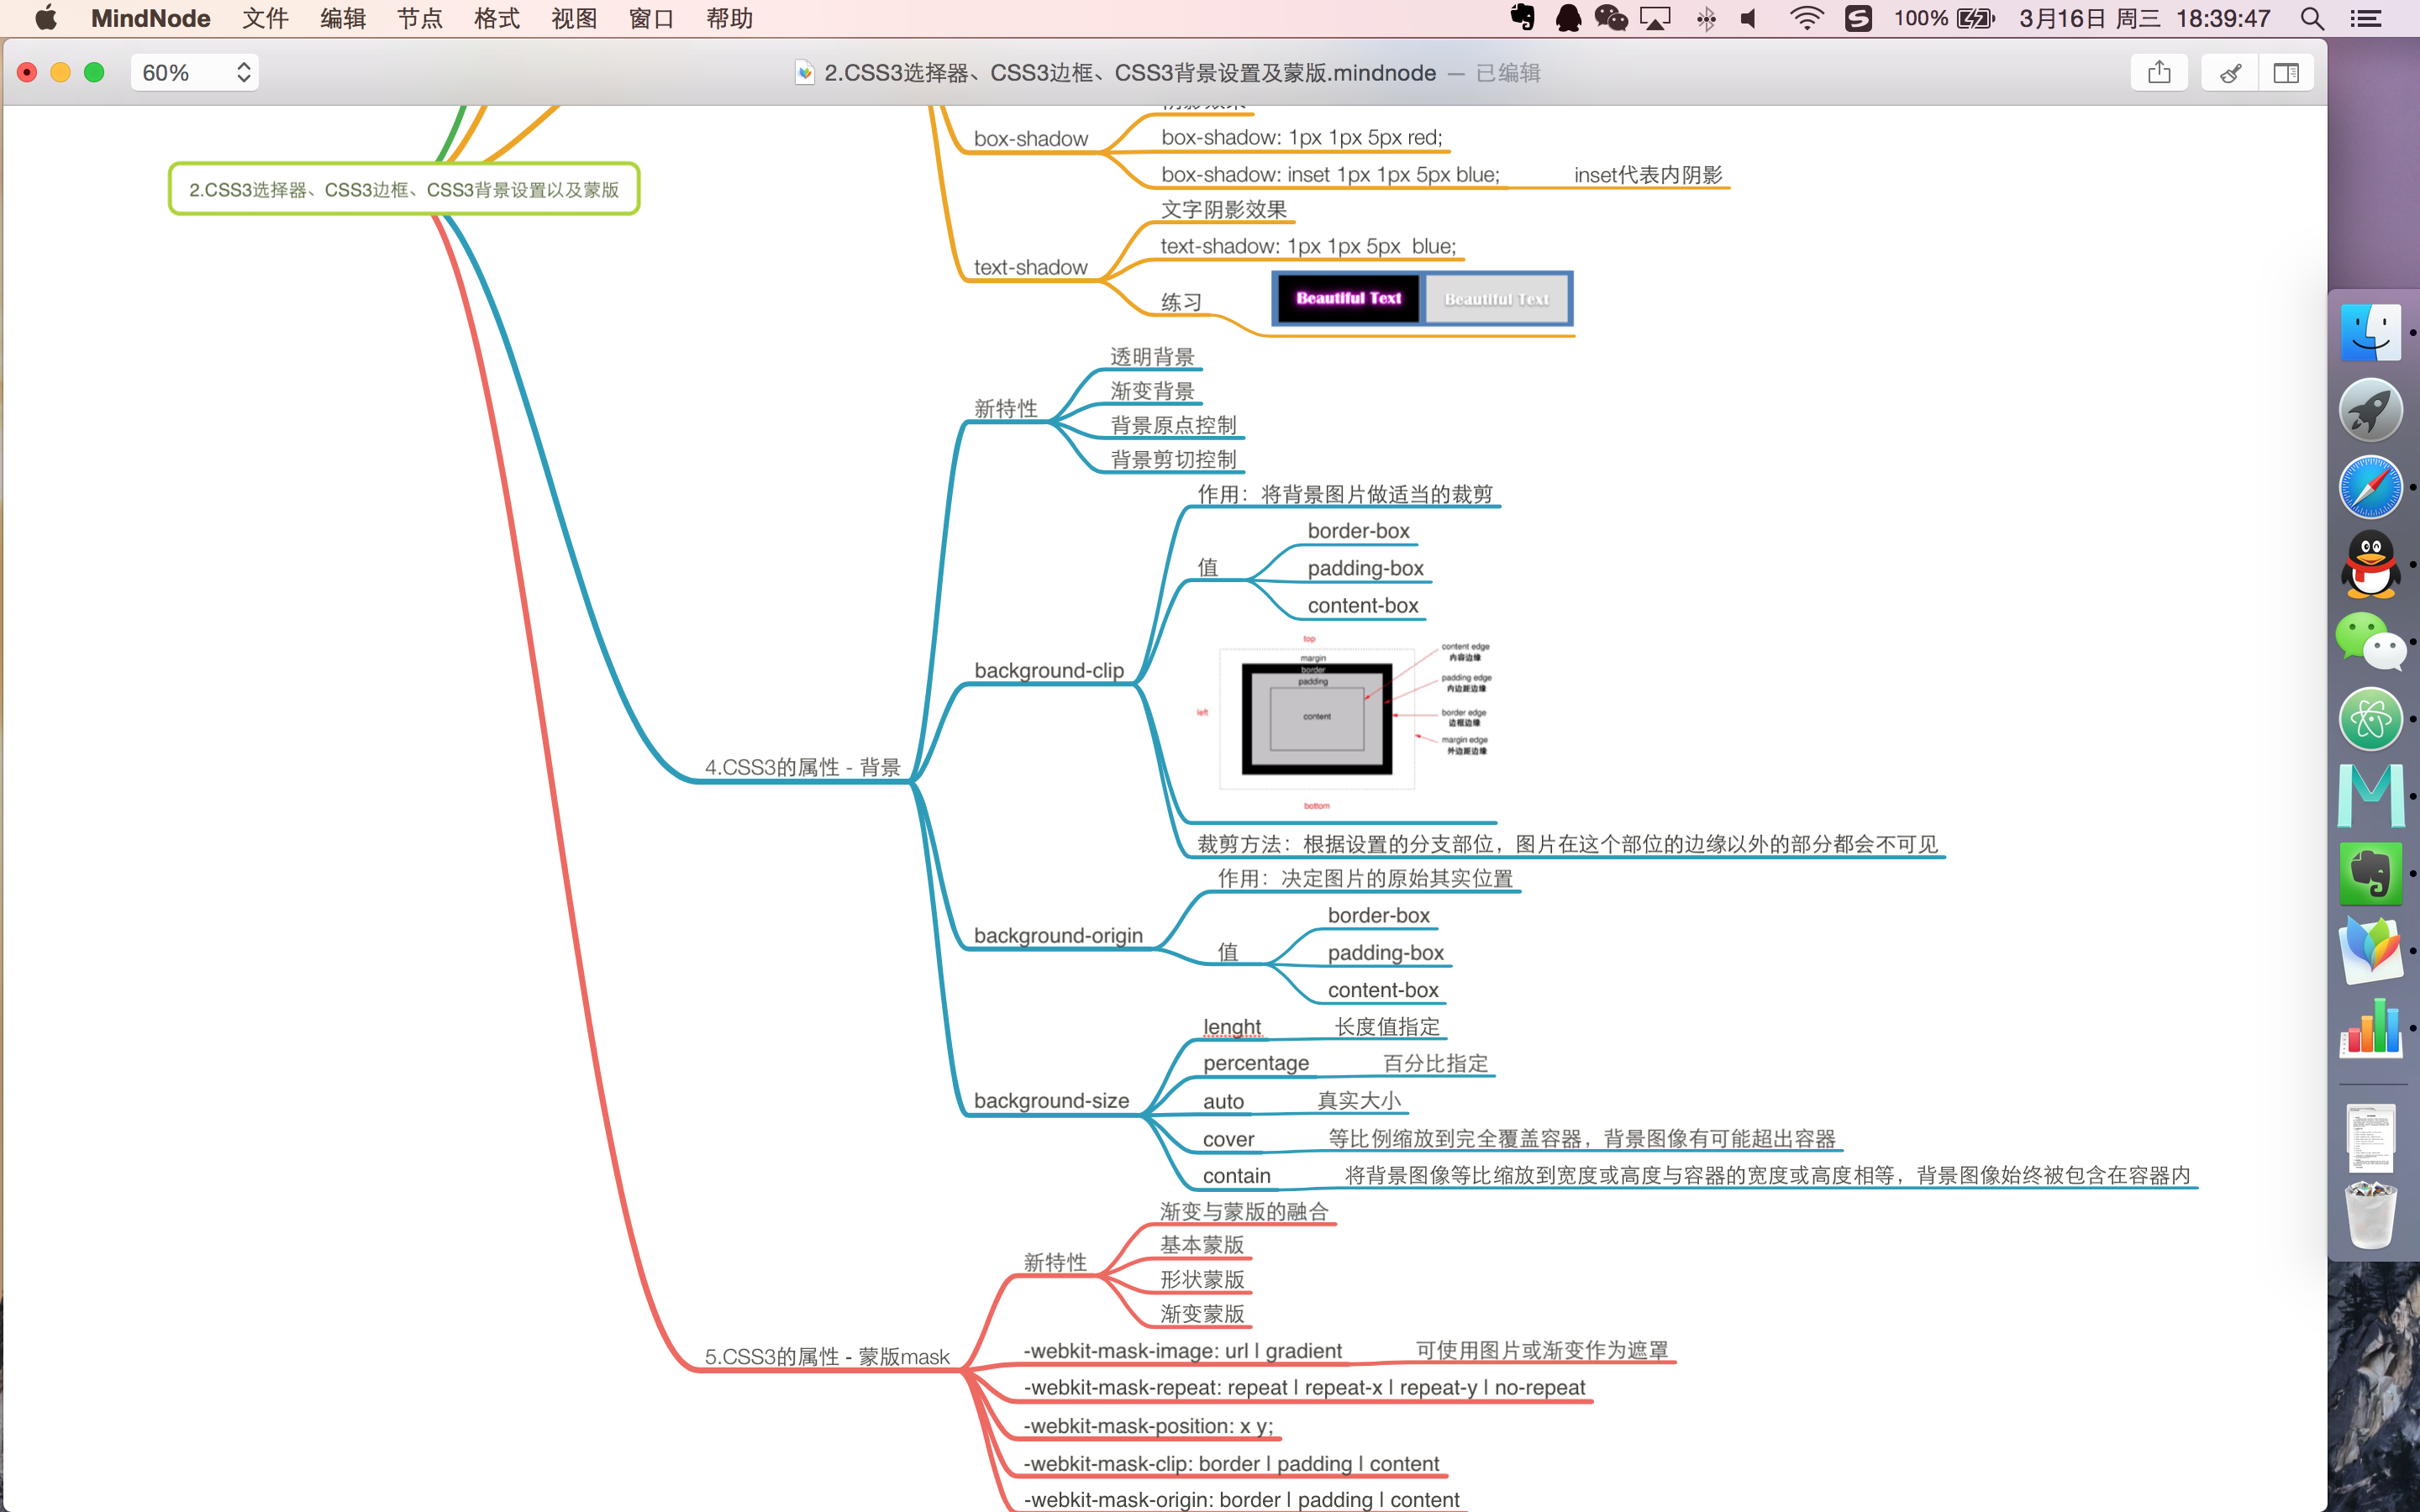Click Bluetooth menu bar icon
The image size is (2420, 1512).
[x=1706, y=18]
